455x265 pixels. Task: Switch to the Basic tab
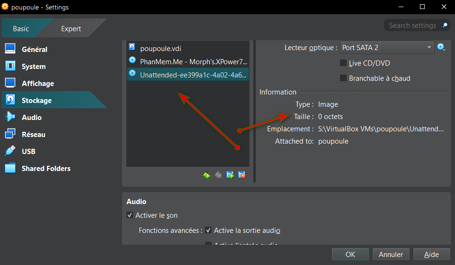pos(21,29)
